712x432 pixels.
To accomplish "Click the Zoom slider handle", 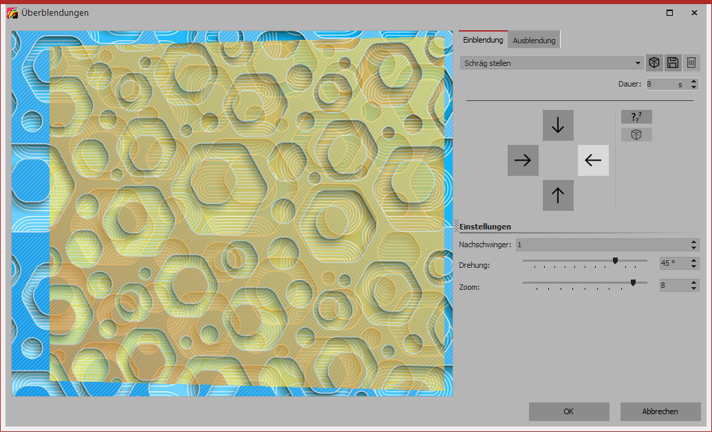I will pos(634,282).
